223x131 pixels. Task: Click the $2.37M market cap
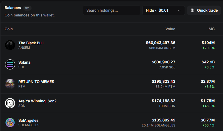click(x=208, y=81)
